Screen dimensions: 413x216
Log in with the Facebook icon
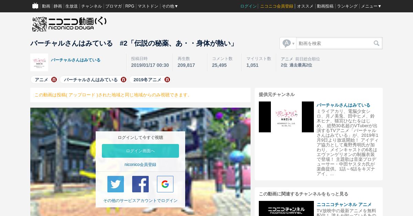(x=140, y=184)
